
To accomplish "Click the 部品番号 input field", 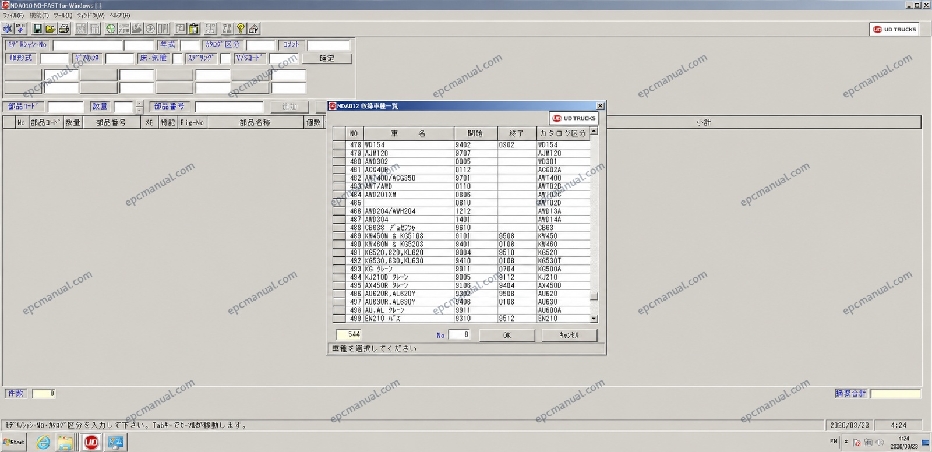I will pyautogui.click(x=229, y=107).
